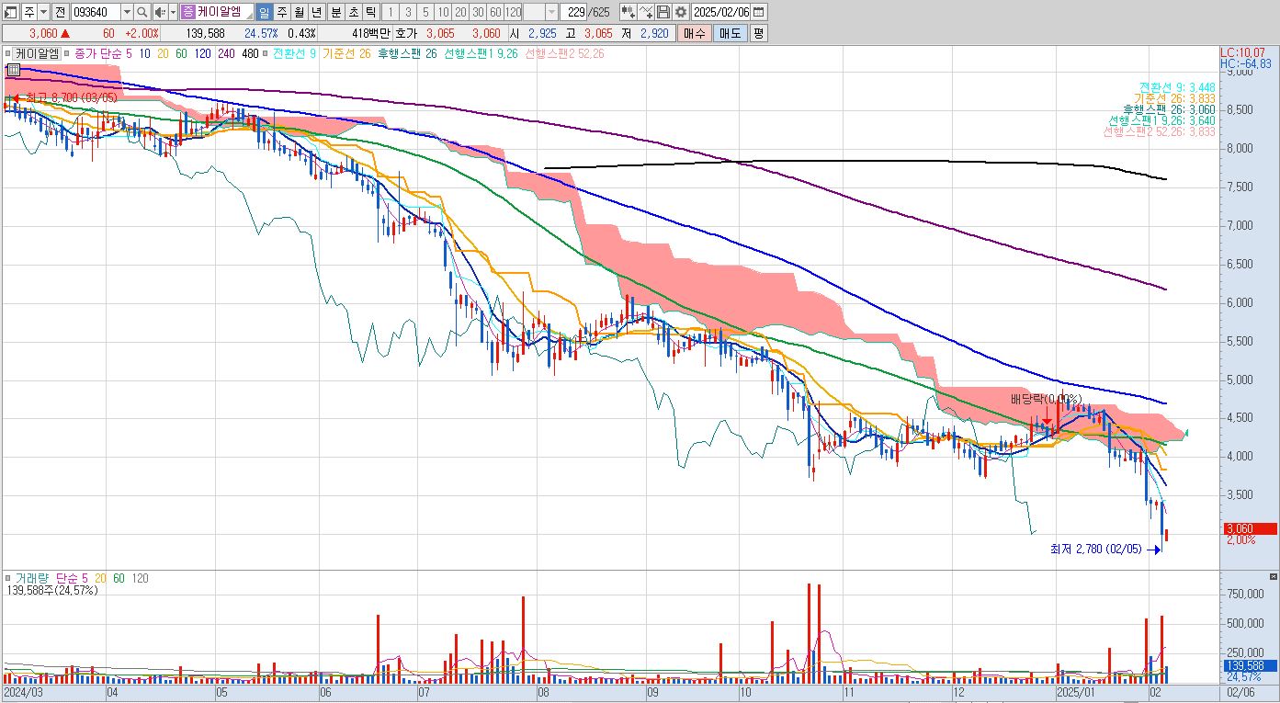Click the speaker sound icon
Screen dimensions: 1280x703
click(x=160, y=12)
